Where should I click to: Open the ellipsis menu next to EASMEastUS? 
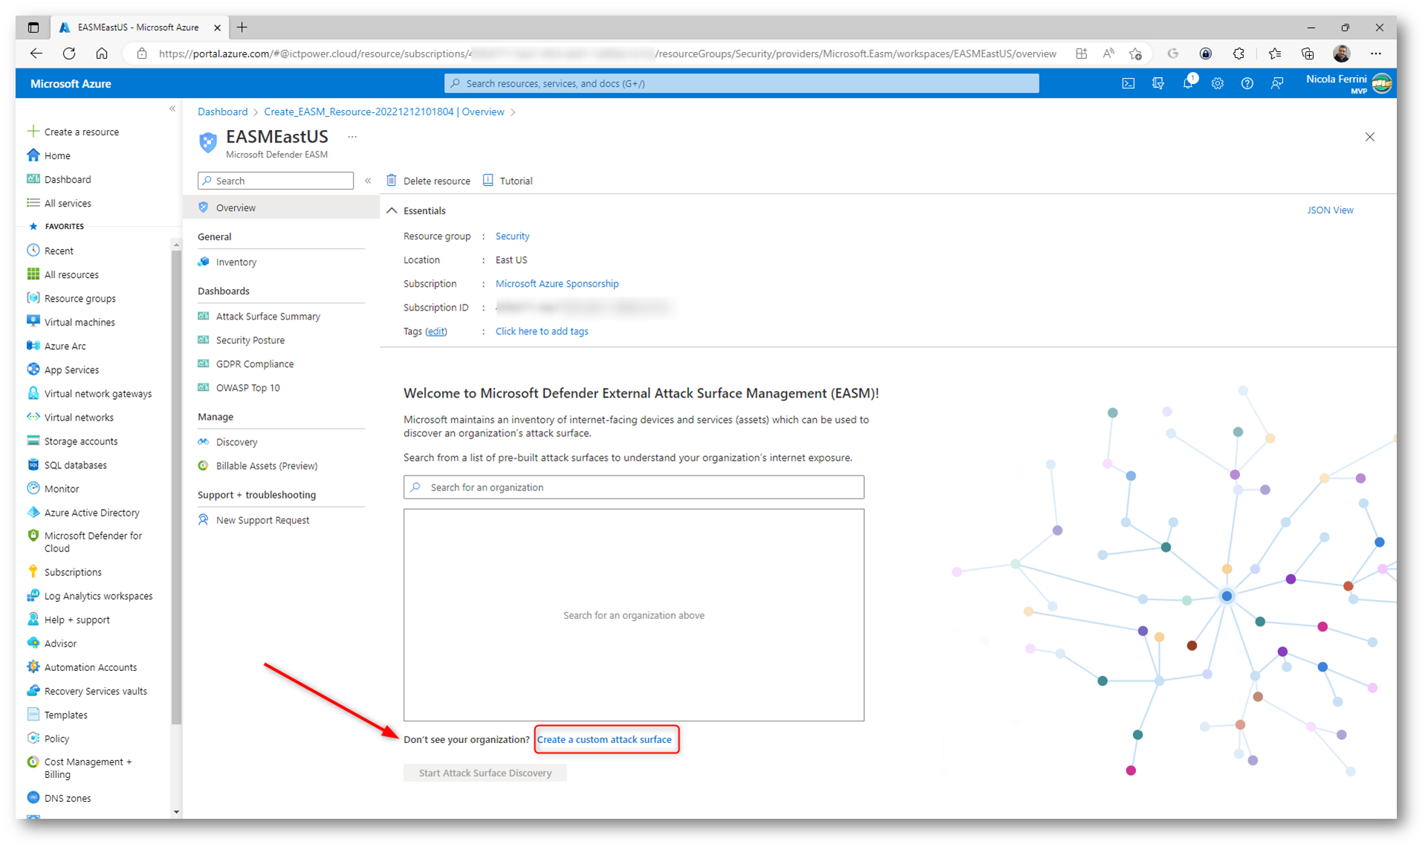coord(352,137)
